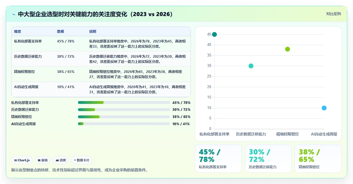Click the Chart.js tag chip

[22, 160]
